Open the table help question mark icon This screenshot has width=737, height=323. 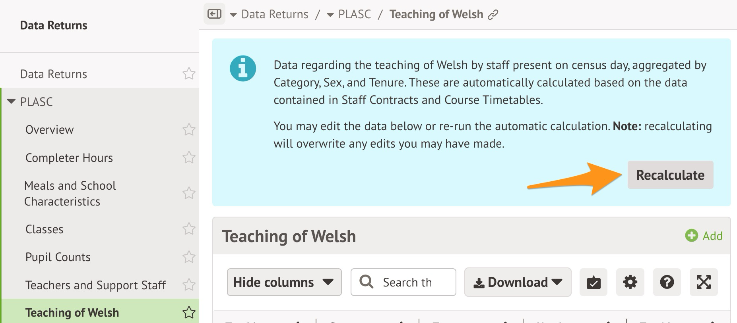click(x=667, y=282)
